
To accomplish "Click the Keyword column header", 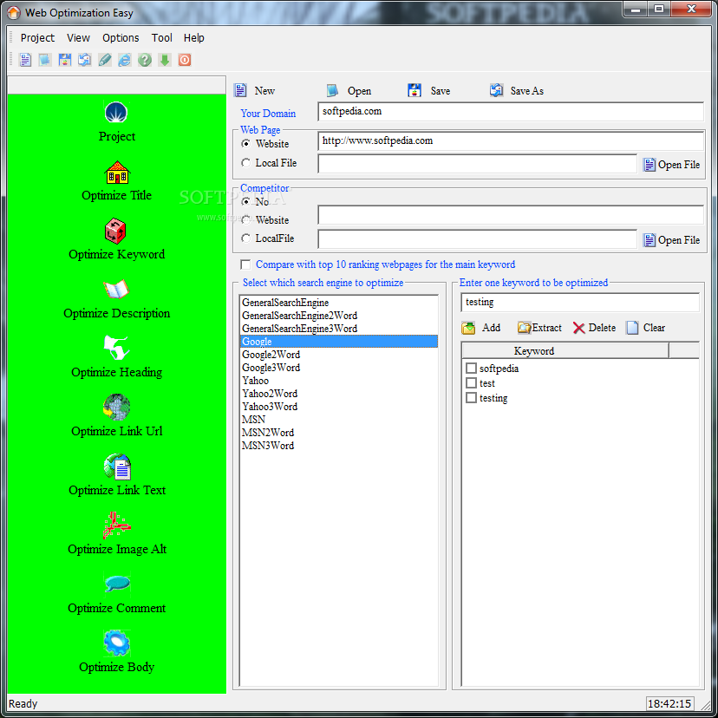I will pyautogui.click(x=565, y=350).
